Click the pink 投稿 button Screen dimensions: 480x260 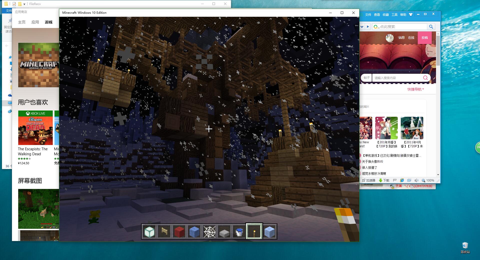point(424,38)
